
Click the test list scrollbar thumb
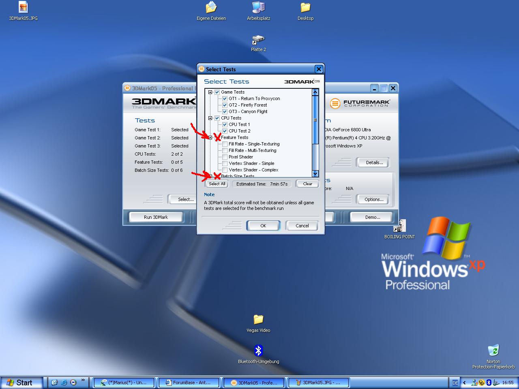tap(315, 120)
